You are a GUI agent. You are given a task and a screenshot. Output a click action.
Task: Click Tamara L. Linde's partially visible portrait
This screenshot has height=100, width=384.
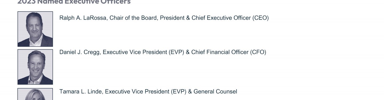point(35,94)
